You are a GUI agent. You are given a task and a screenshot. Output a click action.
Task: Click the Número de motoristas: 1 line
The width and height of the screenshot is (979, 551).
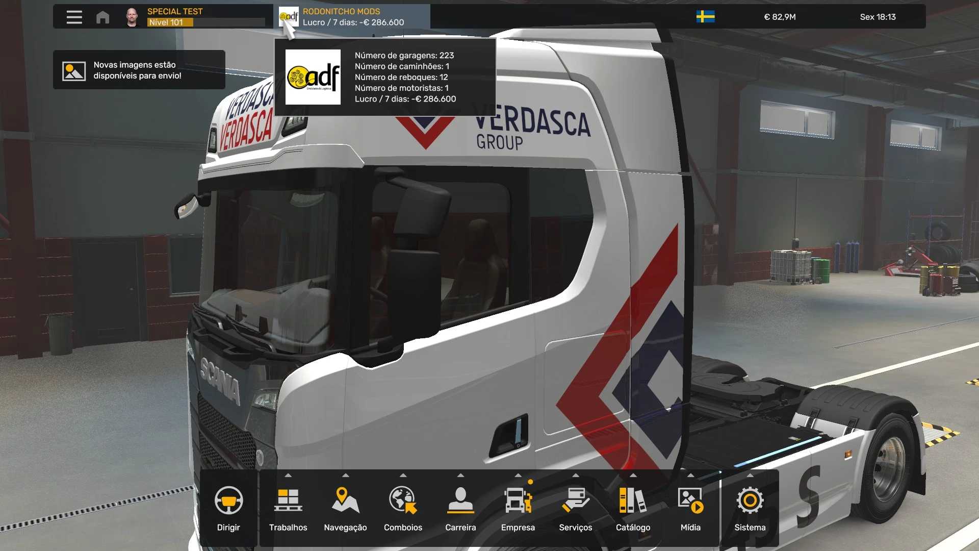click(402, 88)
